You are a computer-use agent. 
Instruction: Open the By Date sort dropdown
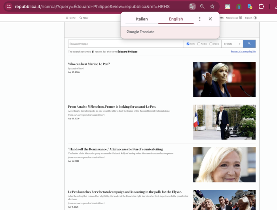pos(232,44)
